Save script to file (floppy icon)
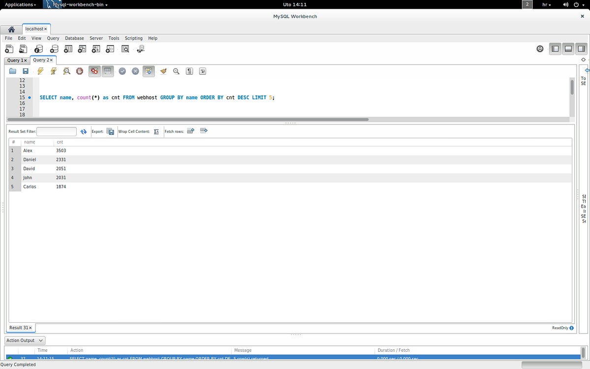The height and width of the screenshot is (369, 590). click(26, 71)
